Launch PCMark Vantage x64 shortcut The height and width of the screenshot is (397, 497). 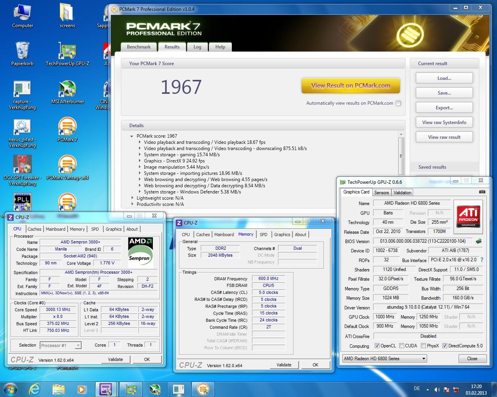(x=68, y=168)
